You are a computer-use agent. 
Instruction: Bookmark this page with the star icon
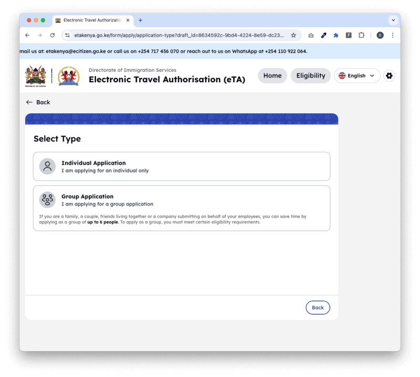tap(293, 35)
